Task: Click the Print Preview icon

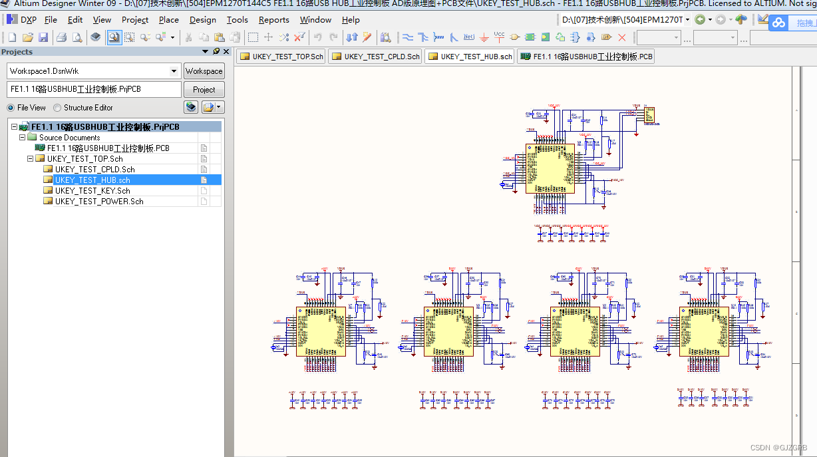Action: point(77,37)
